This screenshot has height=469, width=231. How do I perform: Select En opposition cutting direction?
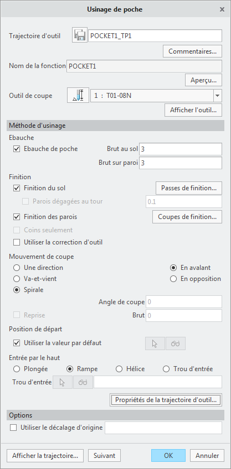173,279
